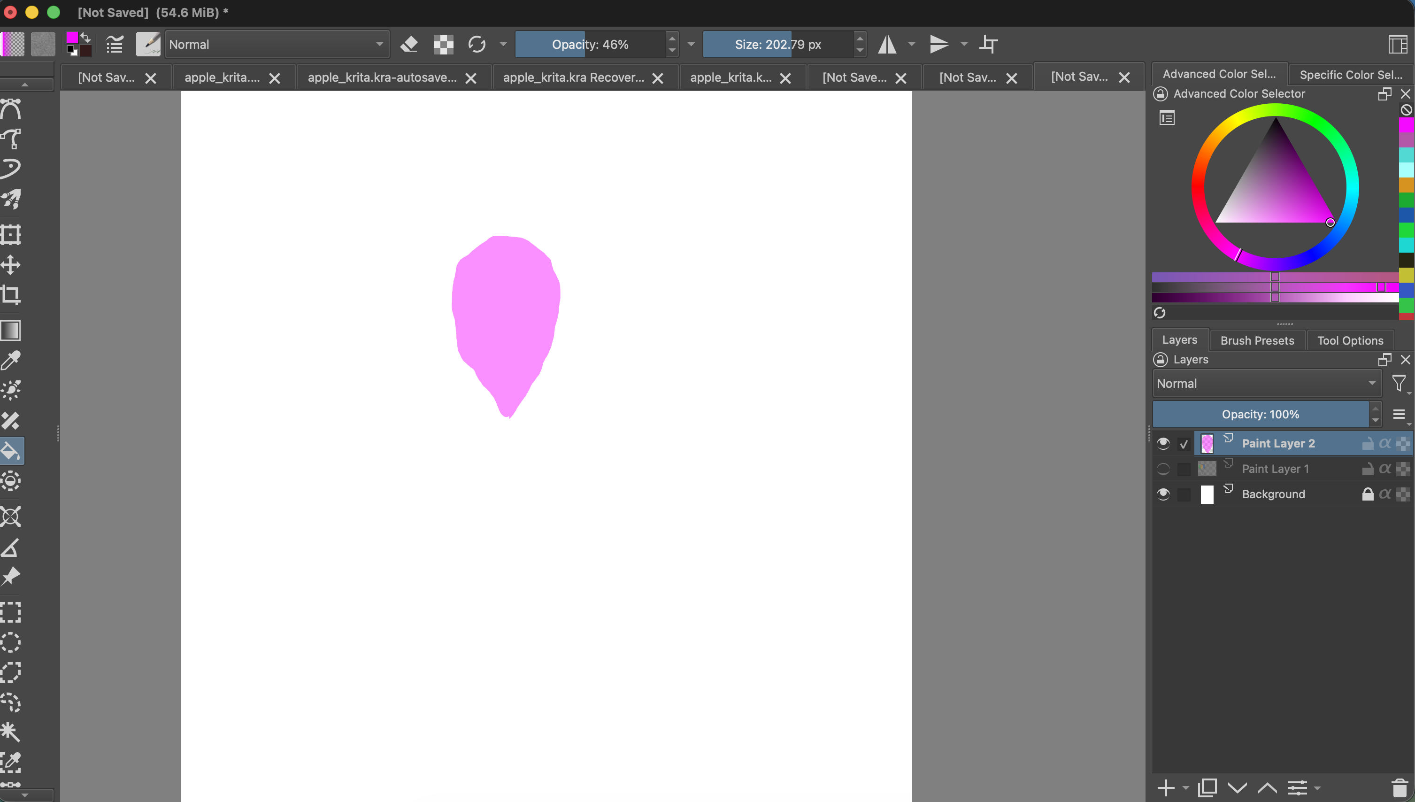
Task: Open the add layer type dropdown arrow
Action: coord(1185,788)
